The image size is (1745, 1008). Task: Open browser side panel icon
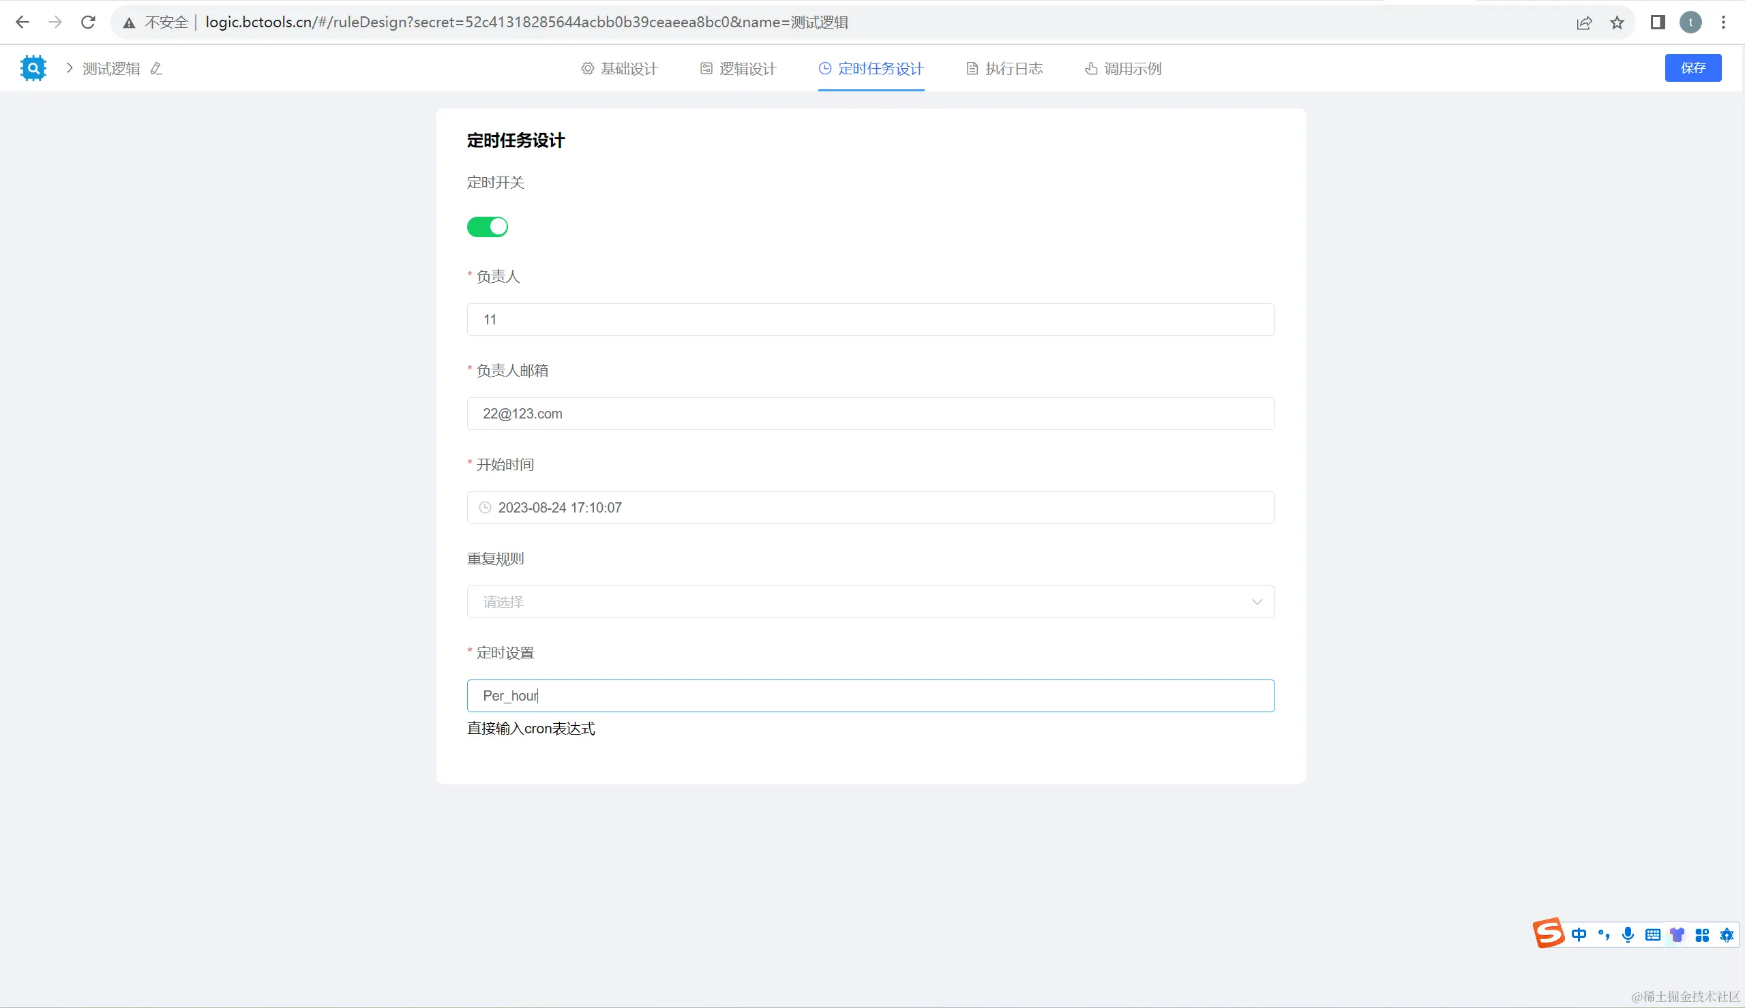(x=1658, y=23)
